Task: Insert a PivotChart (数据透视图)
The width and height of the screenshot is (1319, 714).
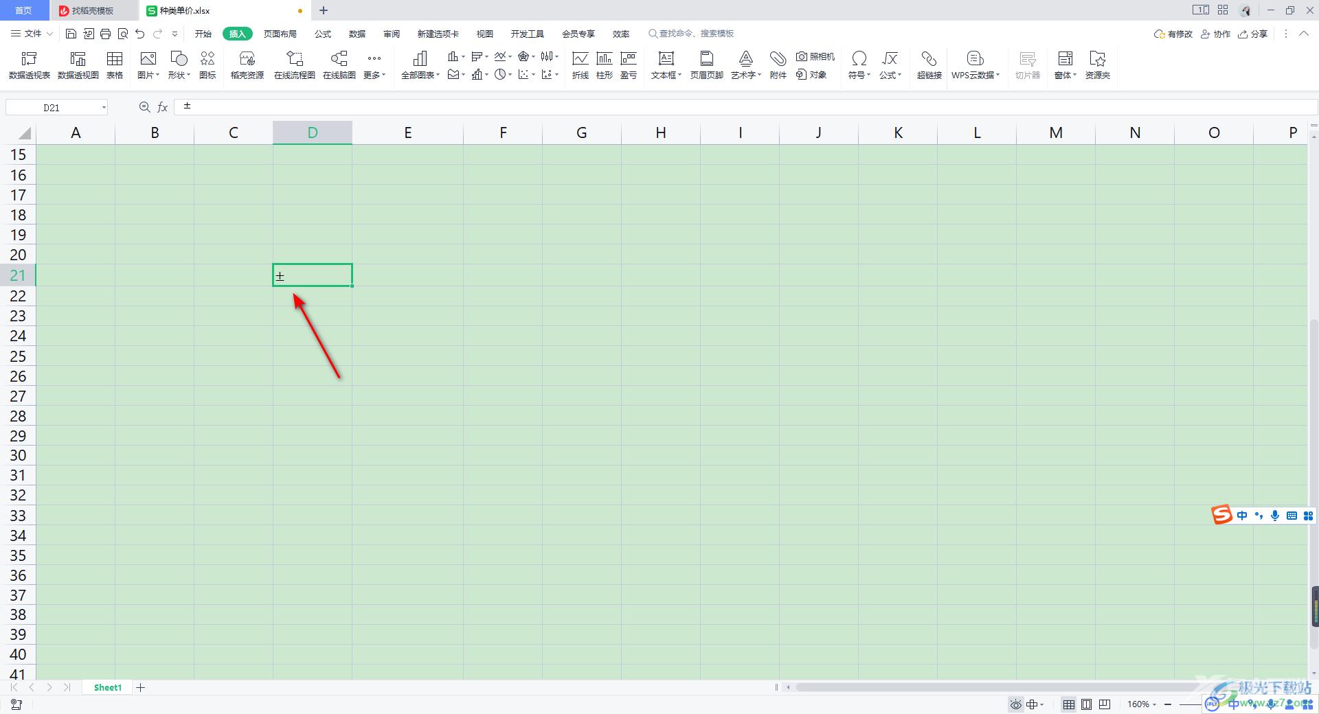Action: pyautogui.click(x=78, y=65)
